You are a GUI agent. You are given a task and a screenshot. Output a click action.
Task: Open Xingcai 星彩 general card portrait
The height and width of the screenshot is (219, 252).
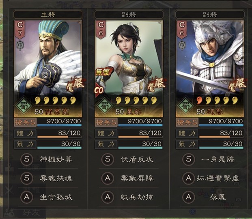coord(129,69)
